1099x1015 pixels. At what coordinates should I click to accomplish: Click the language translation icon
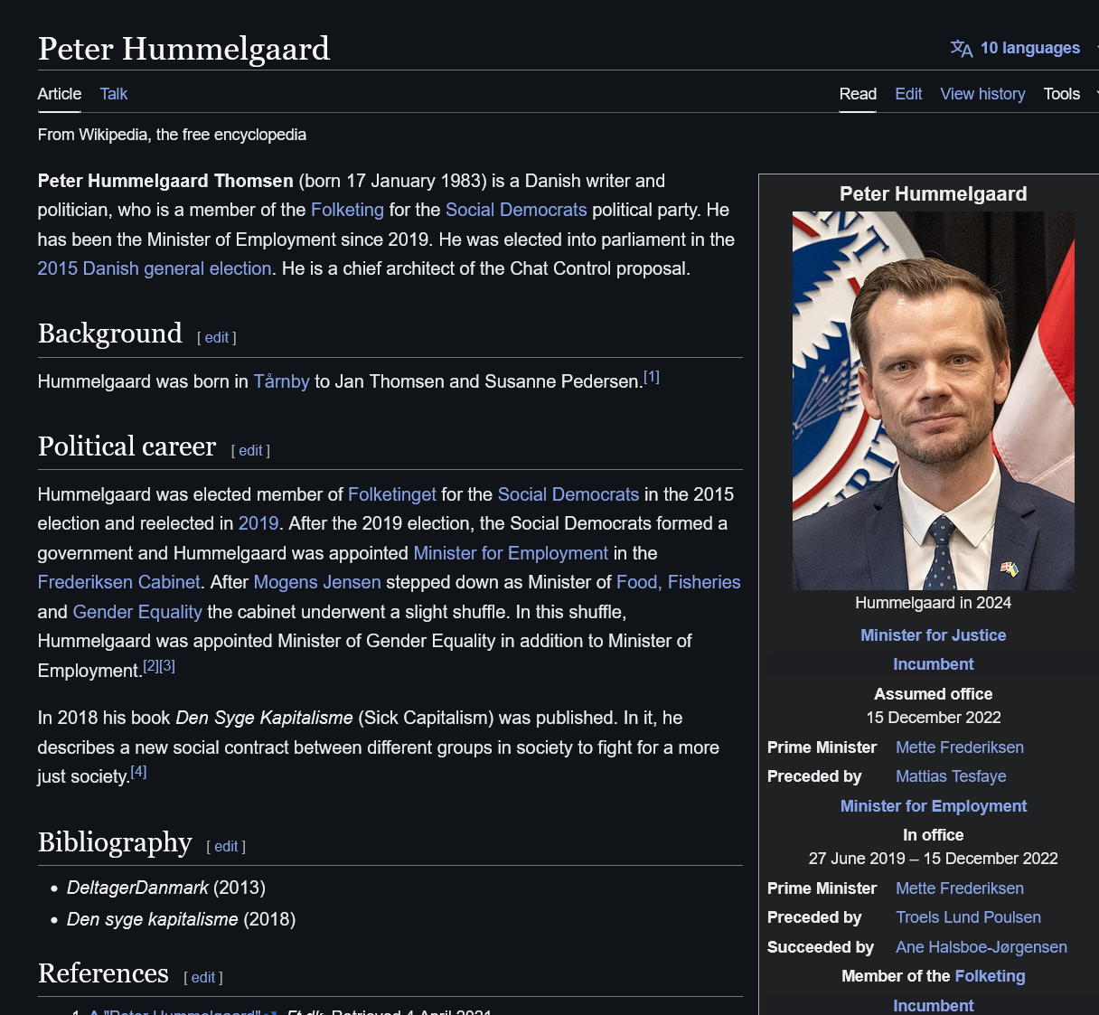[961, 48]
